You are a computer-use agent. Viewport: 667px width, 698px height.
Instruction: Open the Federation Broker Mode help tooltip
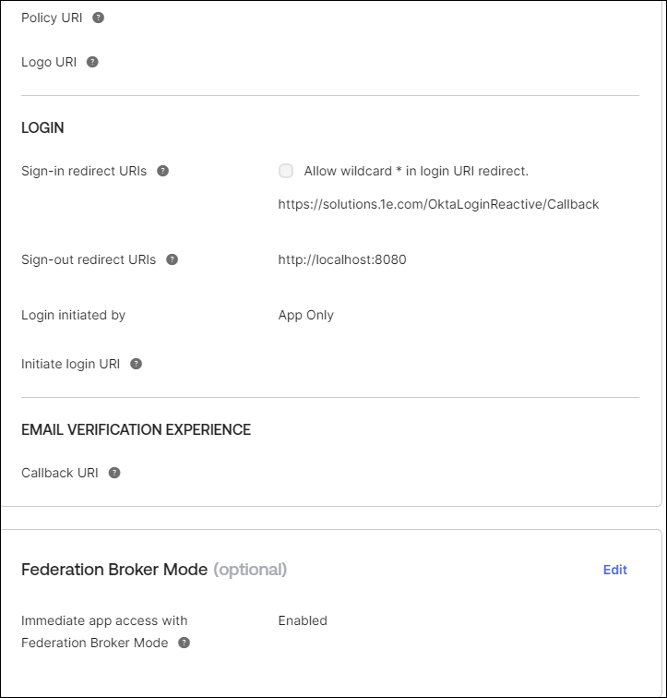pyautogui.click(x=185, y=643)
